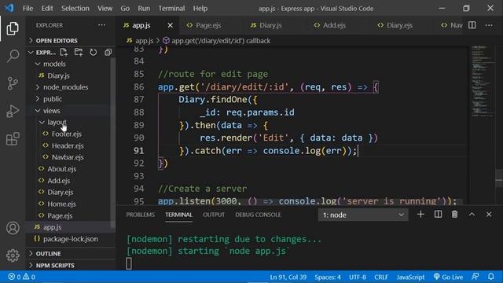The height and width of the screenshot is (283, 503).
Task: Open the Search view in activity bar
Action: 13,56
